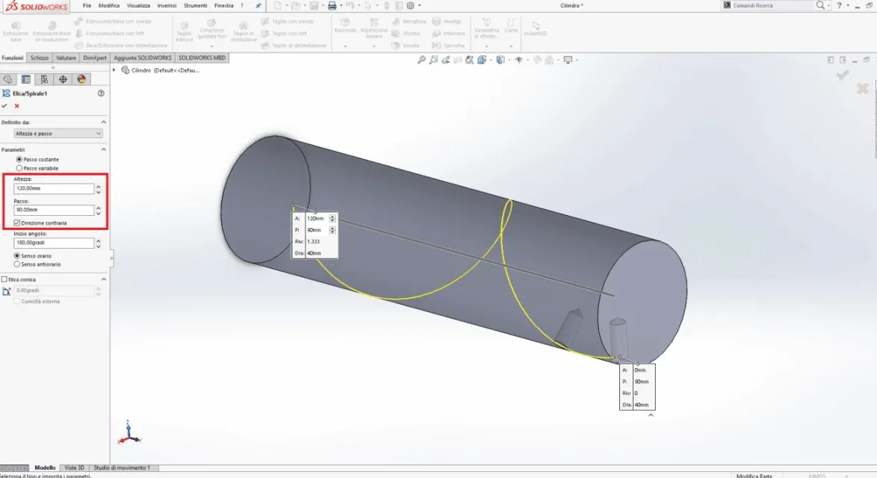Switch to the DimXpert tab
877x478 pixels.
point(95,58)
